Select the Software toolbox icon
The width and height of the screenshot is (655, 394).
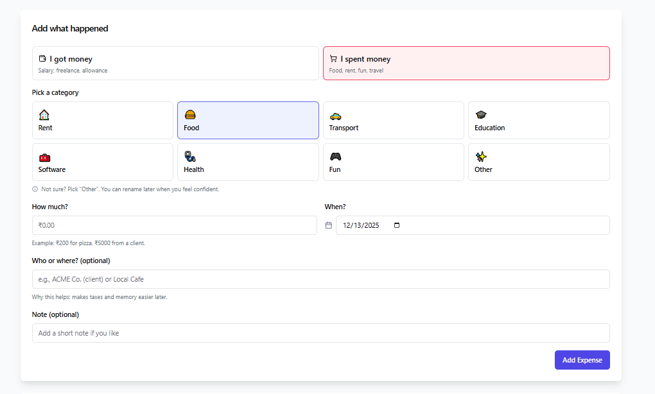click(x=45, y=157)
